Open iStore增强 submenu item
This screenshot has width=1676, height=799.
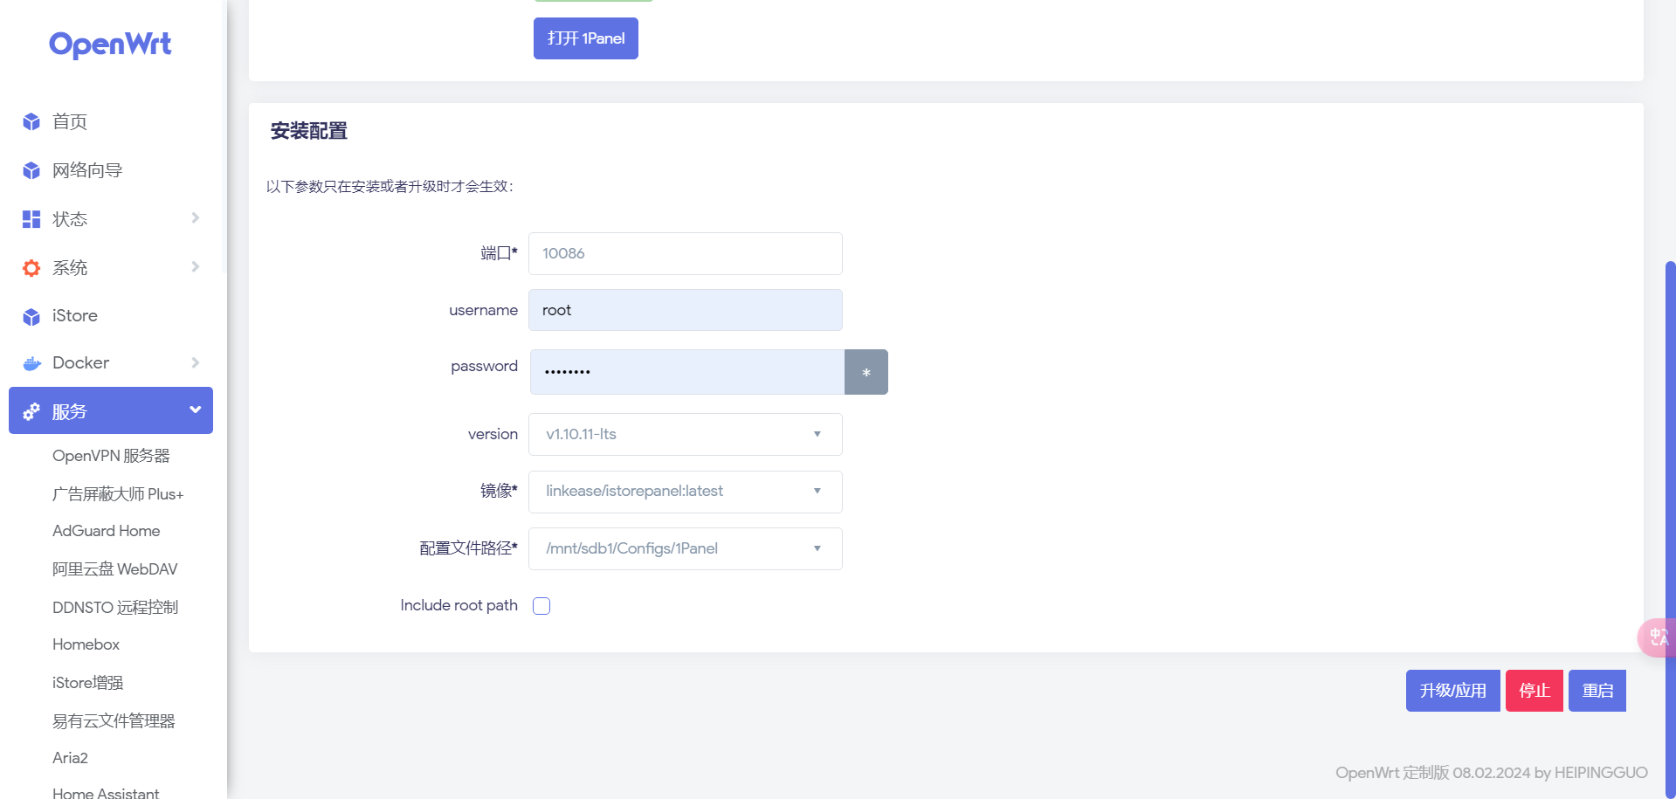tap(87, 683)
